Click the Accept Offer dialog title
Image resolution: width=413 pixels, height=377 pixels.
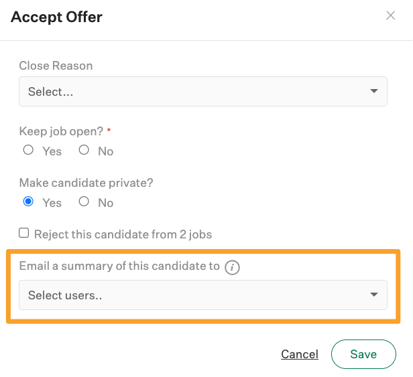56,17
